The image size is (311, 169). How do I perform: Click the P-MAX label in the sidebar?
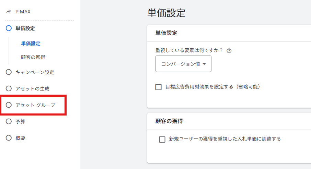[x=23, y=12]
